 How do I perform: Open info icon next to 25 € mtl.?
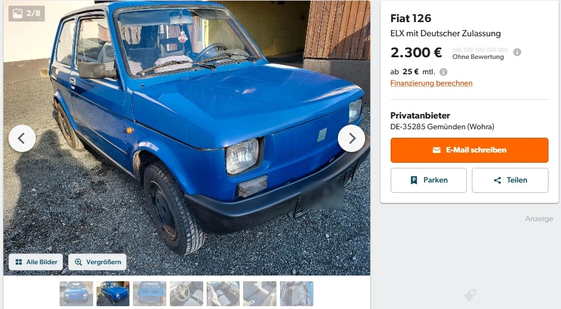coord(443,72)
